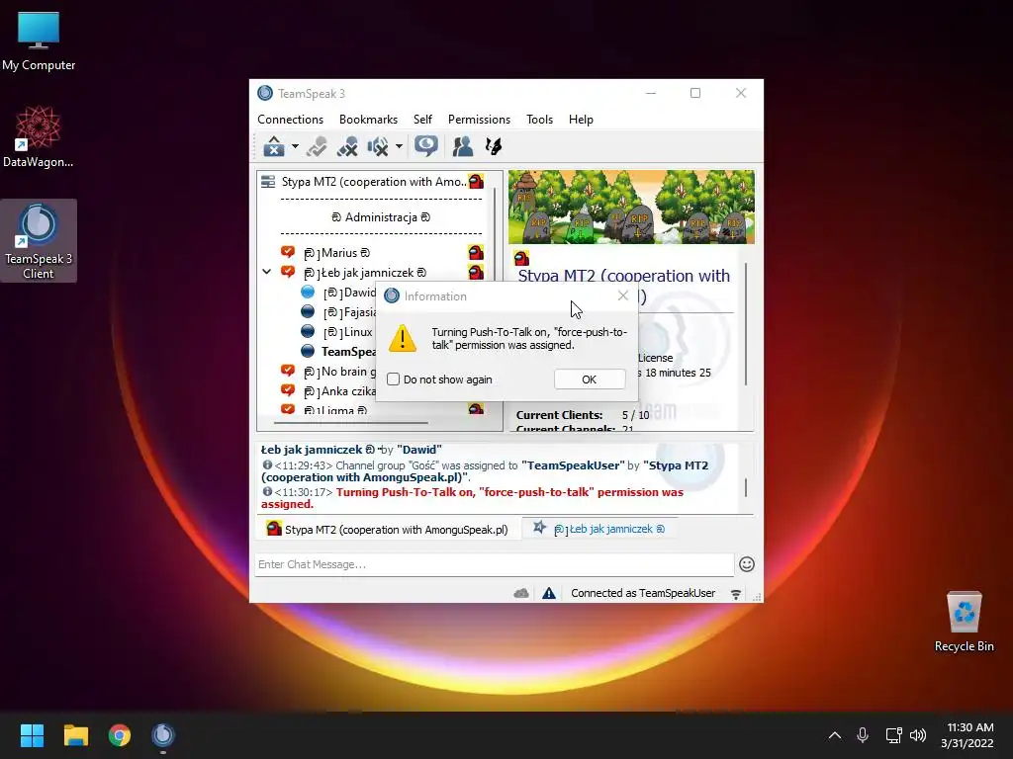Image resolution: width=1013 pixels, height=759 pixels.
Task: Click the warning triangle icon in status bar
Action: 549,593
